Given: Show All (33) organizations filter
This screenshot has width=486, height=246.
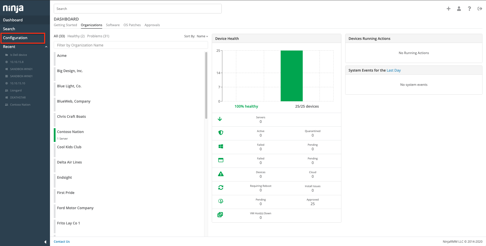Looking at the screenshot, I should pyautogui.click(x=59, y=36).
